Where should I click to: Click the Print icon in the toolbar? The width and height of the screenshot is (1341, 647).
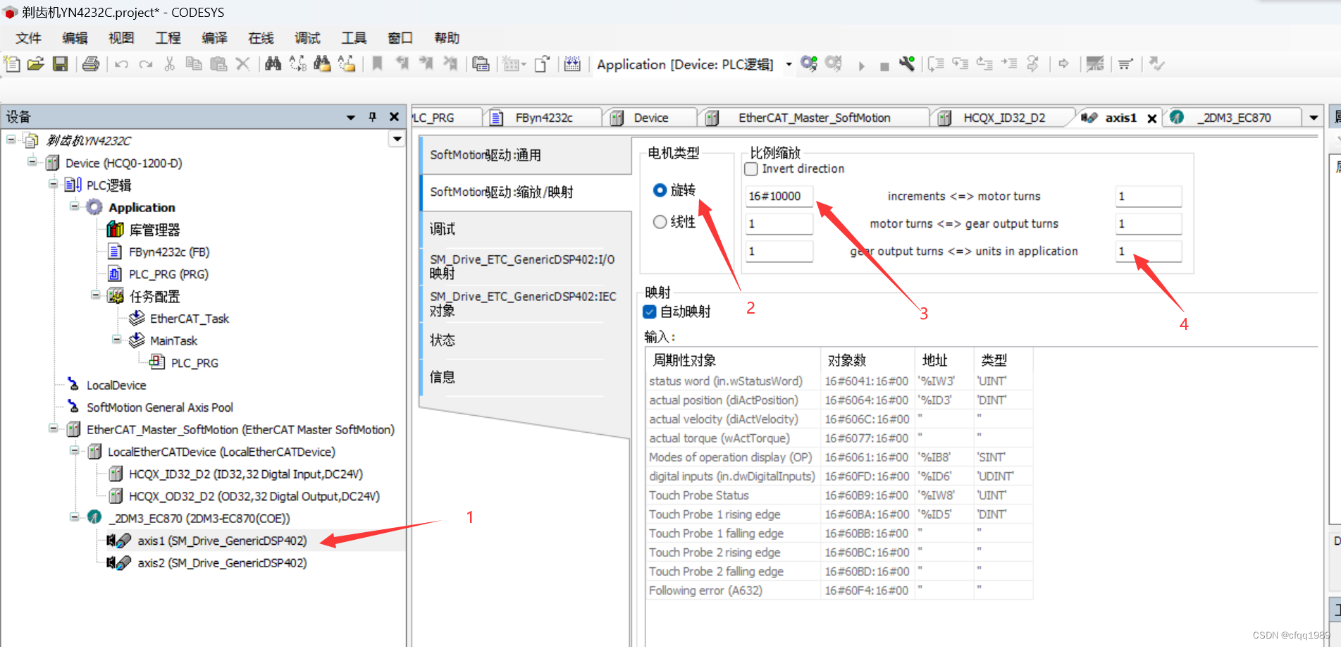pyautogui.click(x=91, y=63)
